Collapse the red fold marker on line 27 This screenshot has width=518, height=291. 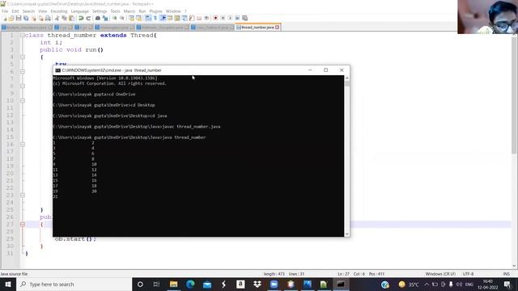tap(23, 225)
